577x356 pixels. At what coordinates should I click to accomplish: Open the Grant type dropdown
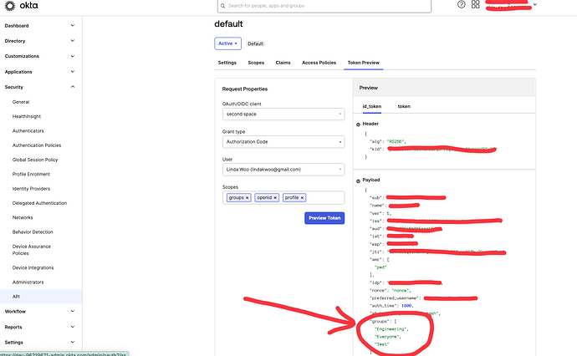(283, 141)
